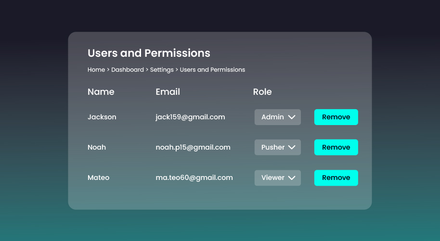
Task: Navigate to Dashboard via breadcrumb
Action: point(127,70)
